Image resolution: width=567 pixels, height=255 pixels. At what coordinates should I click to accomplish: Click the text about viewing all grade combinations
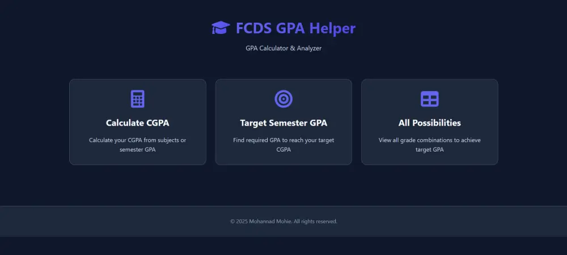[x=430, y=140]
